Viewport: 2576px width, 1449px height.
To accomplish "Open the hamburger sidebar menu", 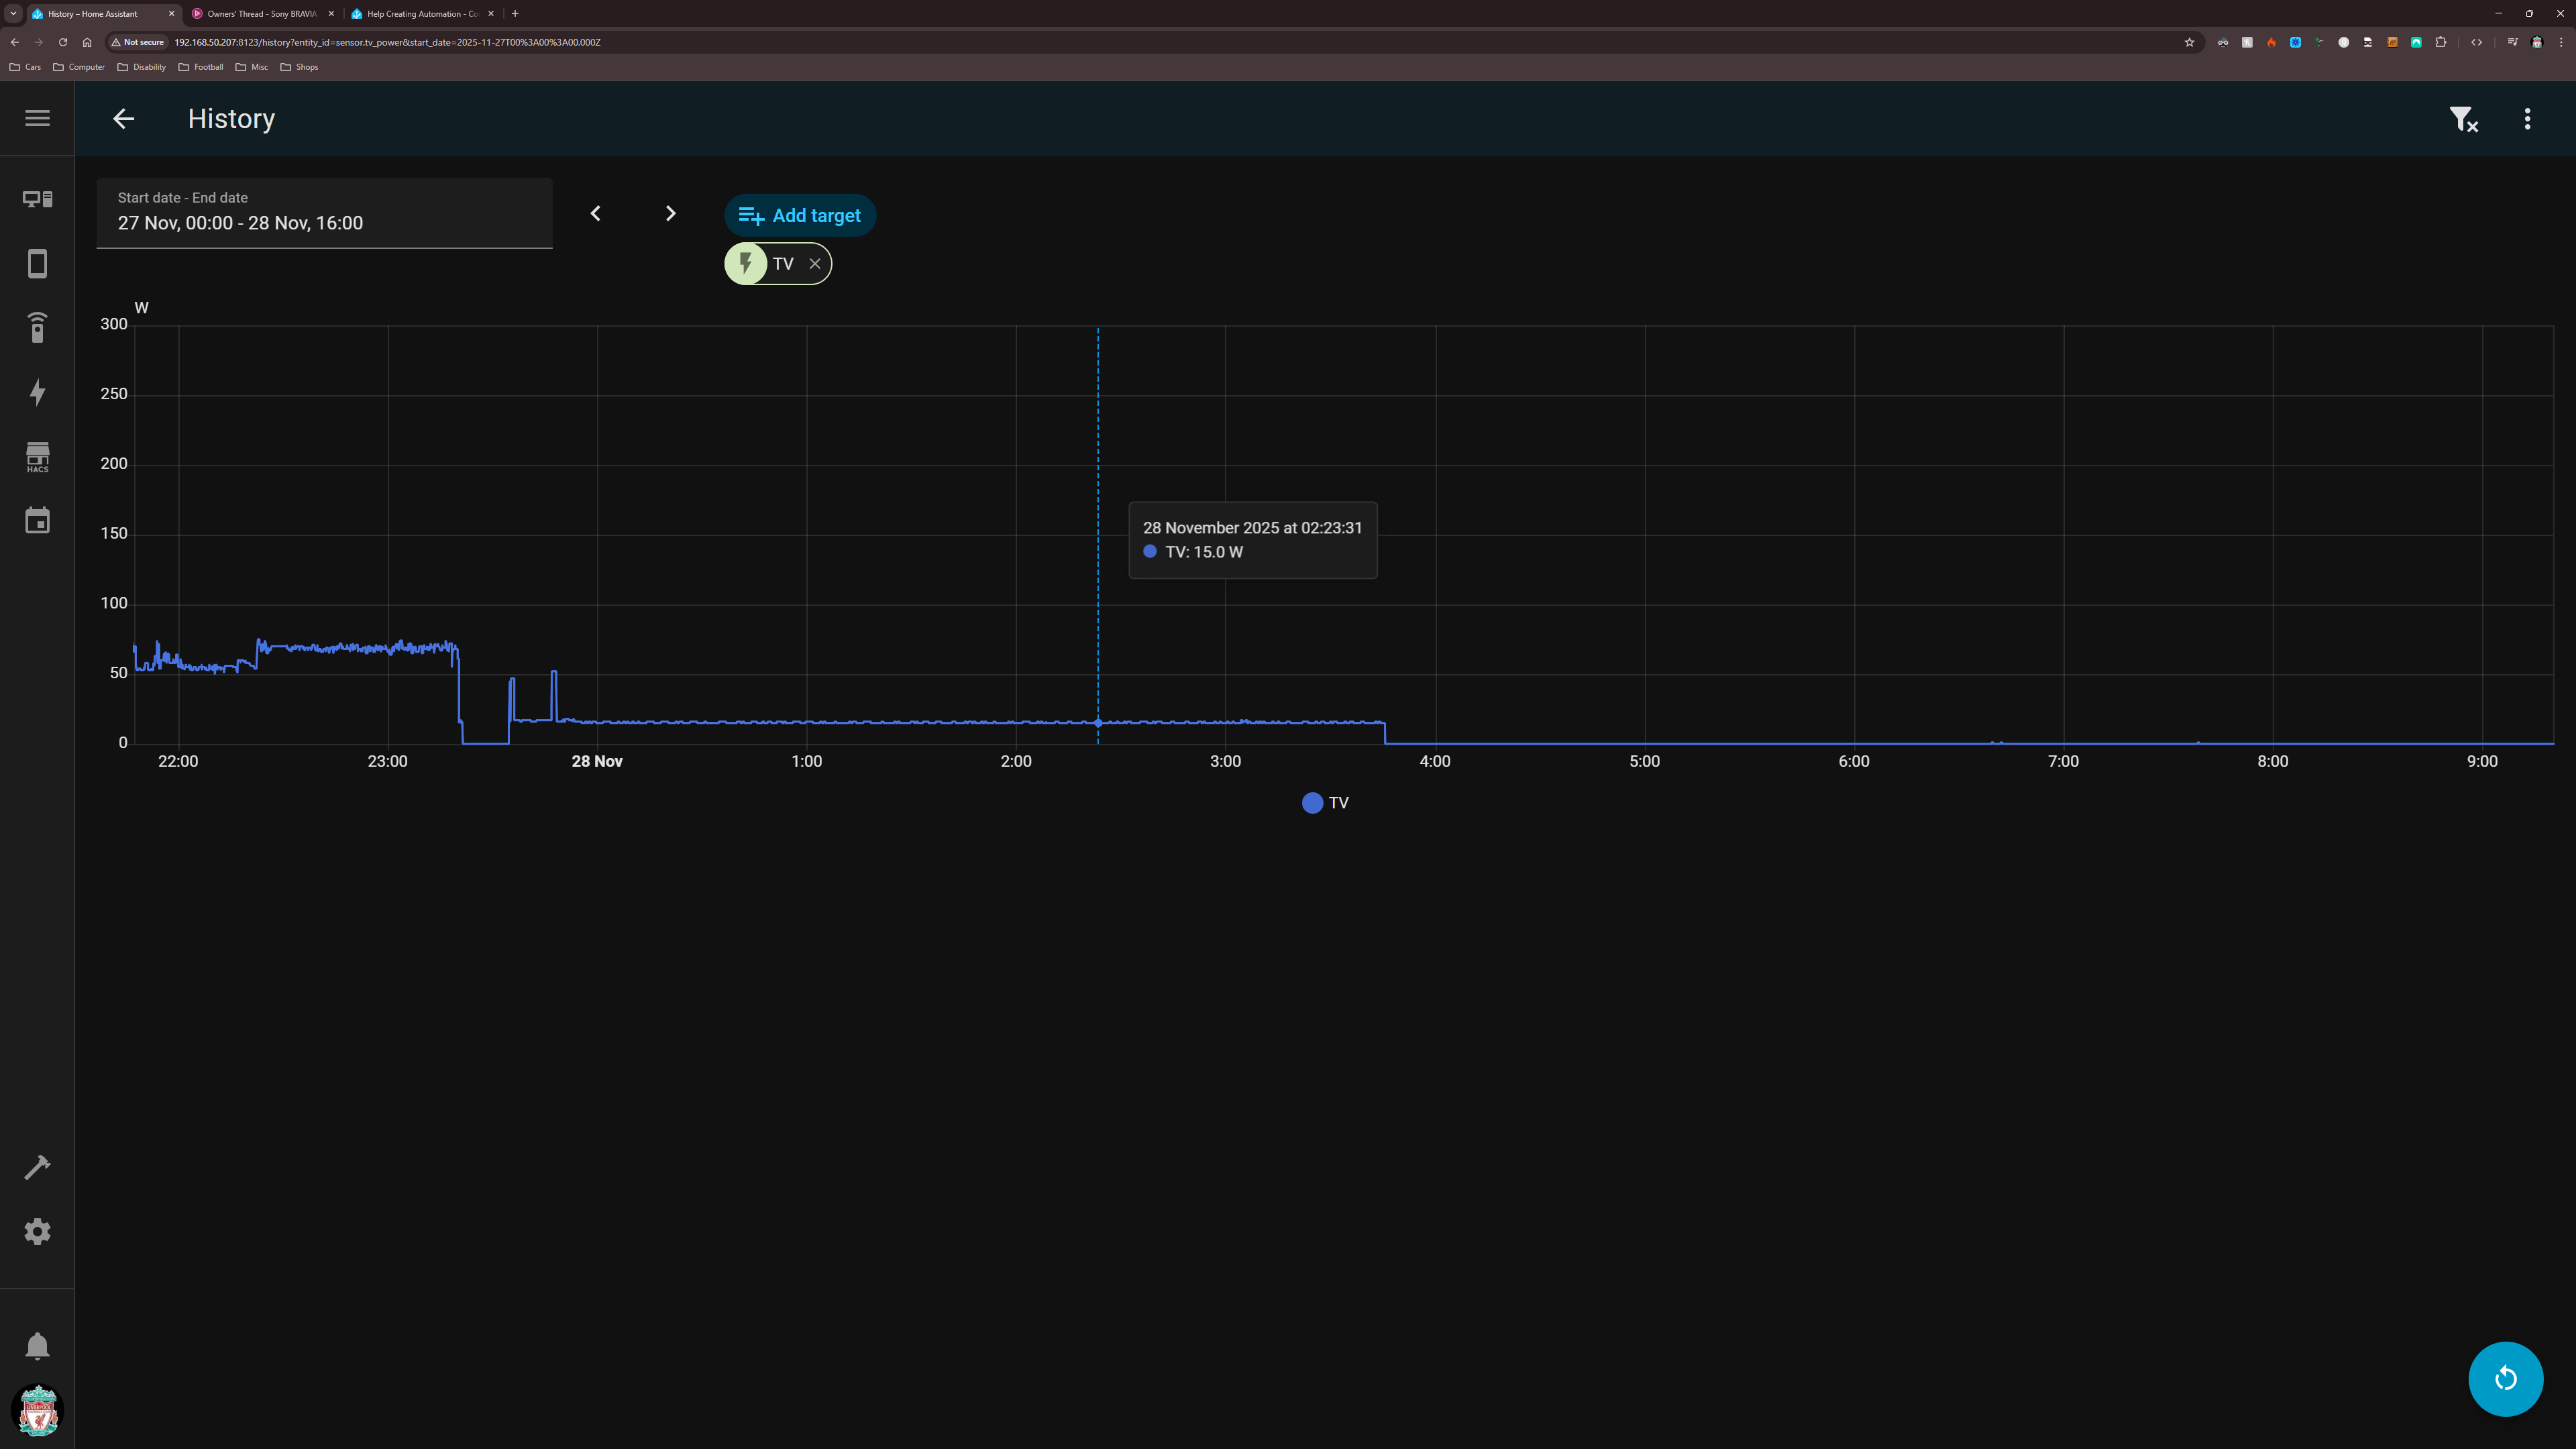I will (37, 118).
